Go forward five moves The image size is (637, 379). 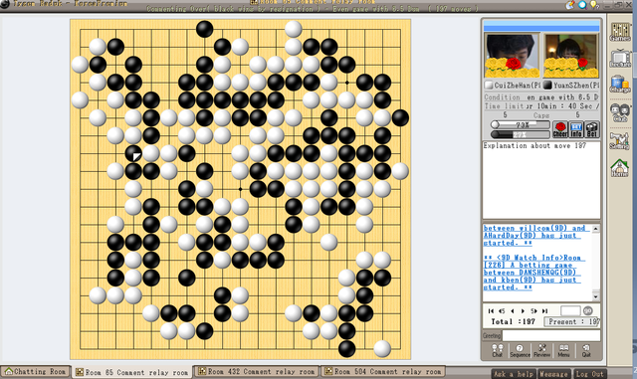[x=533, y=310]
